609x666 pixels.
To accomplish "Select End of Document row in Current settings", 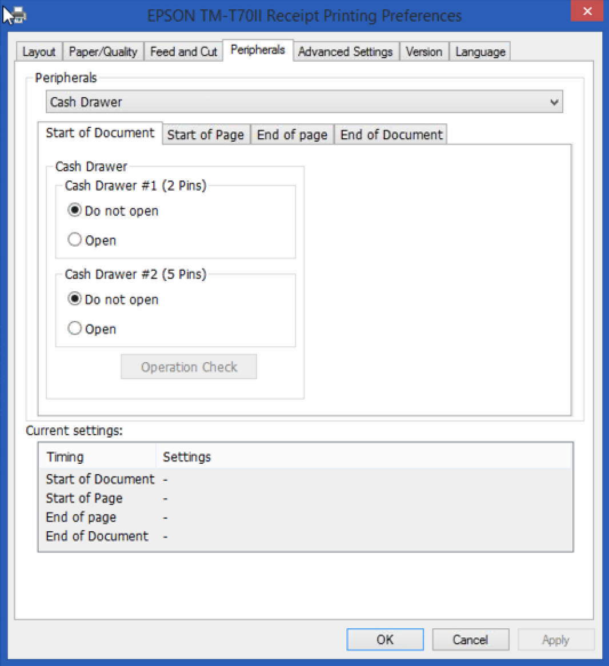I will 97,536.
